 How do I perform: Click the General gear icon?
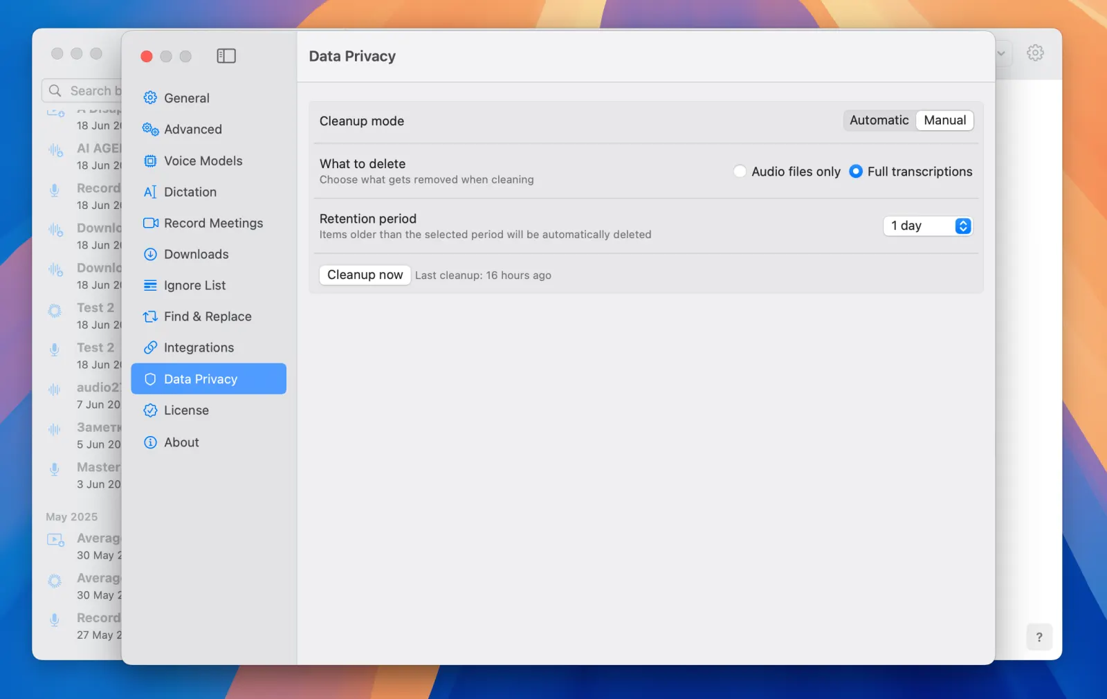pyautogui.click(x=150, y=98)
